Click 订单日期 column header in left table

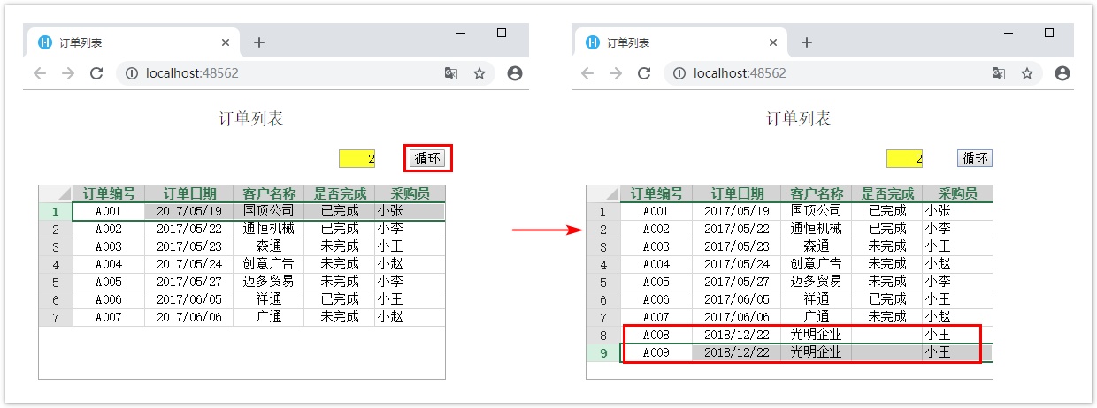(x=188, y=193)
